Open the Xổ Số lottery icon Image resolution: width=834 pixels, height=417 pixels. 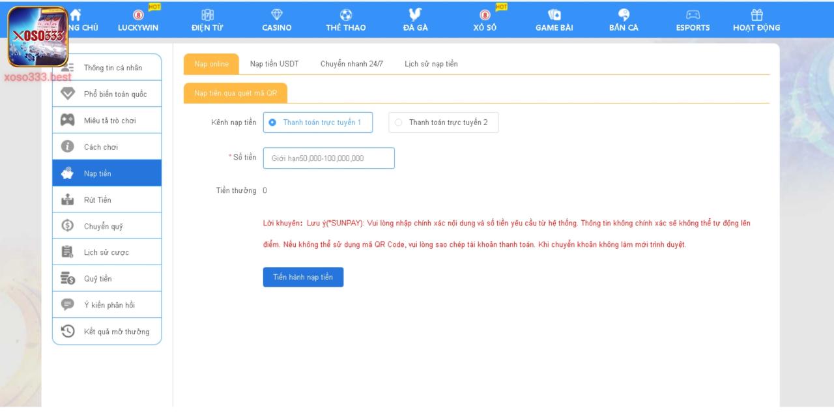pos(486,13)
